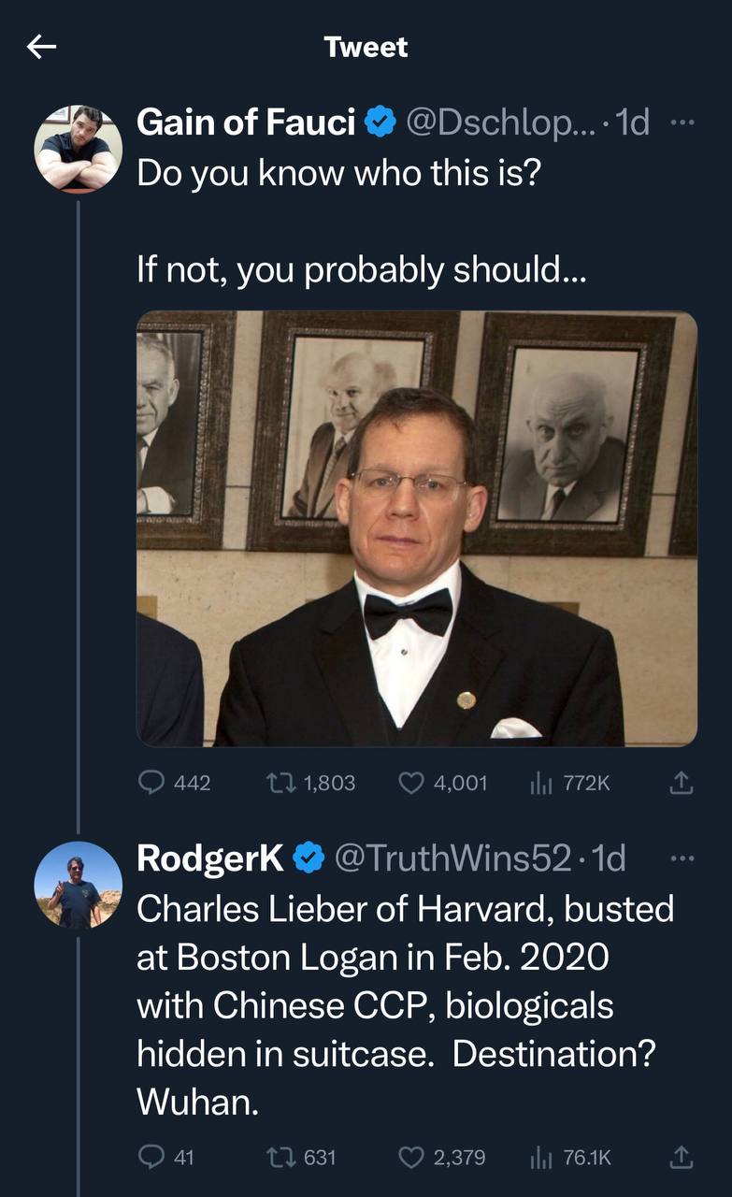Open RodgerK display name profile
The height and width of the screenshot is (1197, 732).
tap(210, 858)
